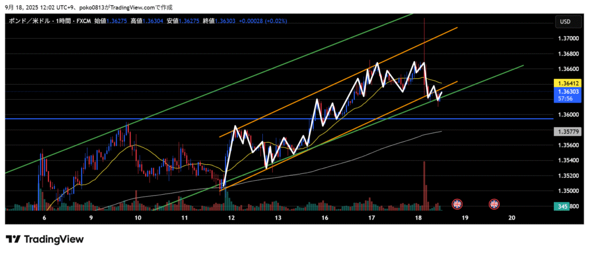589x254 pixels.
Task: Click date label 6 on time axis
Action: (x=44, y=218)
